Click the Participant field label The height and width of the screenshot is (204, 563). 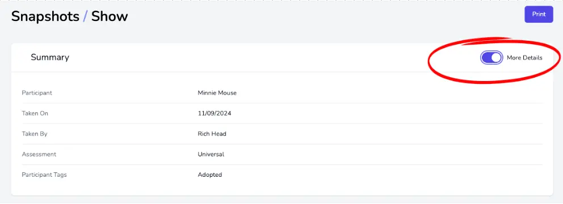pos(37,93)
